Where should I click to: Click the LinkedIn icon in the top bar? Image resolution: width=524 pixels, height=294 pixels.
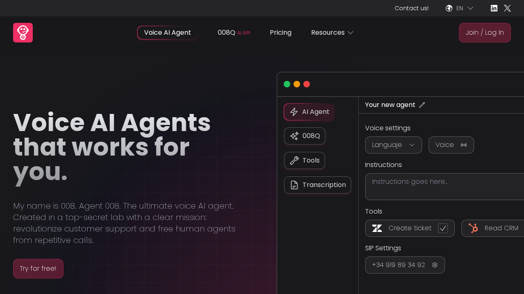494,8
